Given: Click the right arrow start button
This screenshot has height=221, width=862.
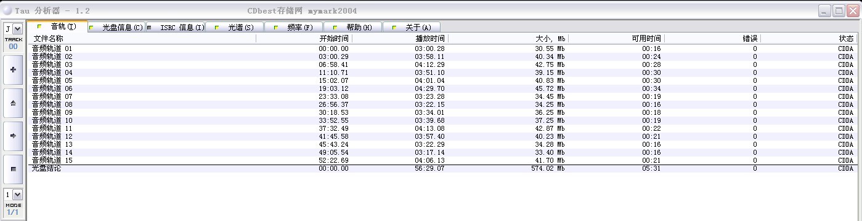Looking at the screenshot, I should tap(14, 136).
